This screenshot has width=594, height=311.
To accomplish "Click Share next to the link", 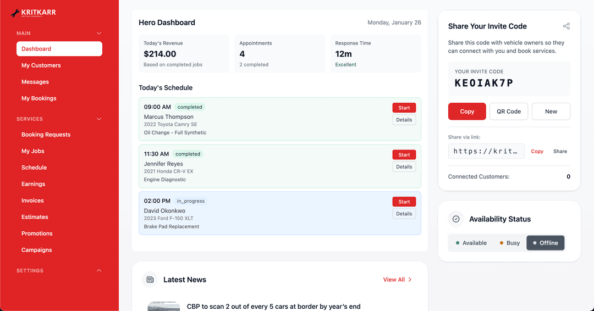I will coord(560,151).
